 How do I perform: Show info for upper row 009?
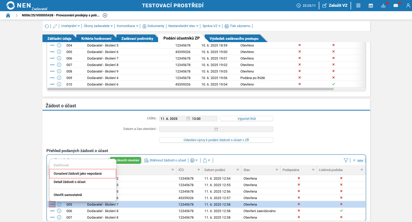click(59, 78)
